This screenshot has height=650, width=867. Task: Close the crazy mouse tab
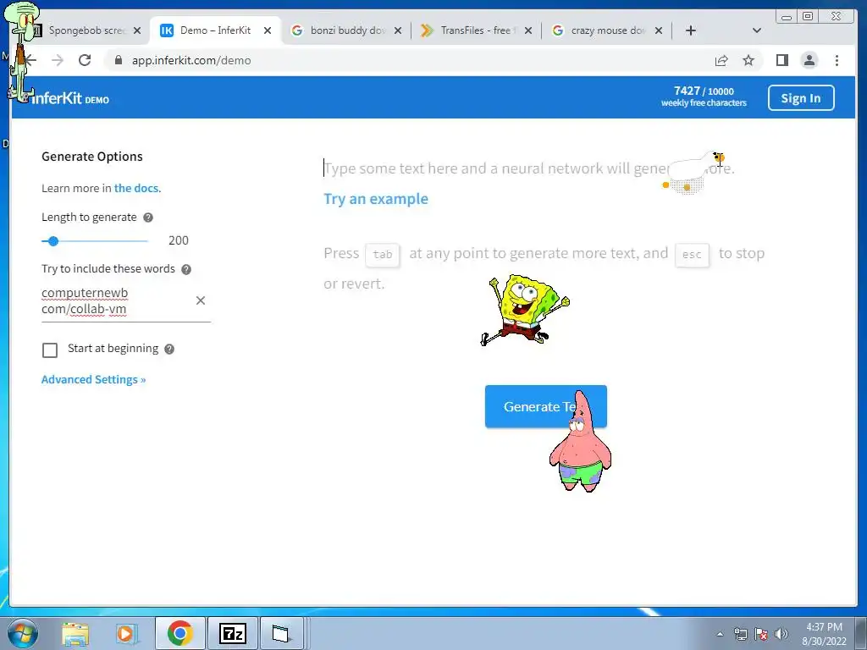(659, 30)
